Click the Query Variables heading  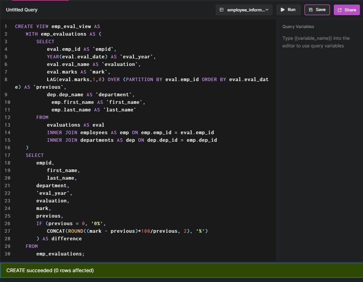pyautogui.click(x=298, y=27)
